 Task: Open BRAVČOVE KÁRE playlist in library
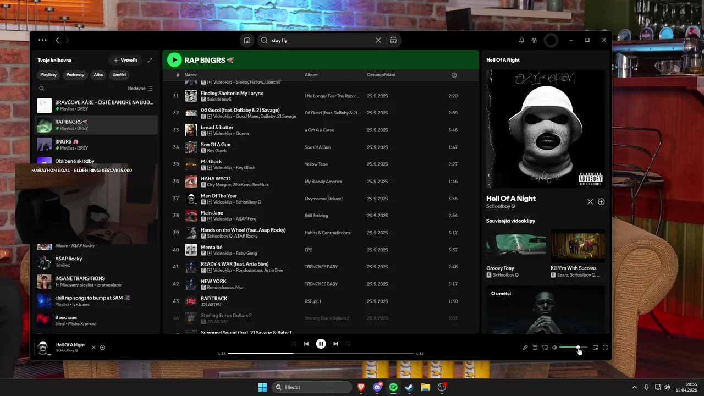click(x=97, y=105)
